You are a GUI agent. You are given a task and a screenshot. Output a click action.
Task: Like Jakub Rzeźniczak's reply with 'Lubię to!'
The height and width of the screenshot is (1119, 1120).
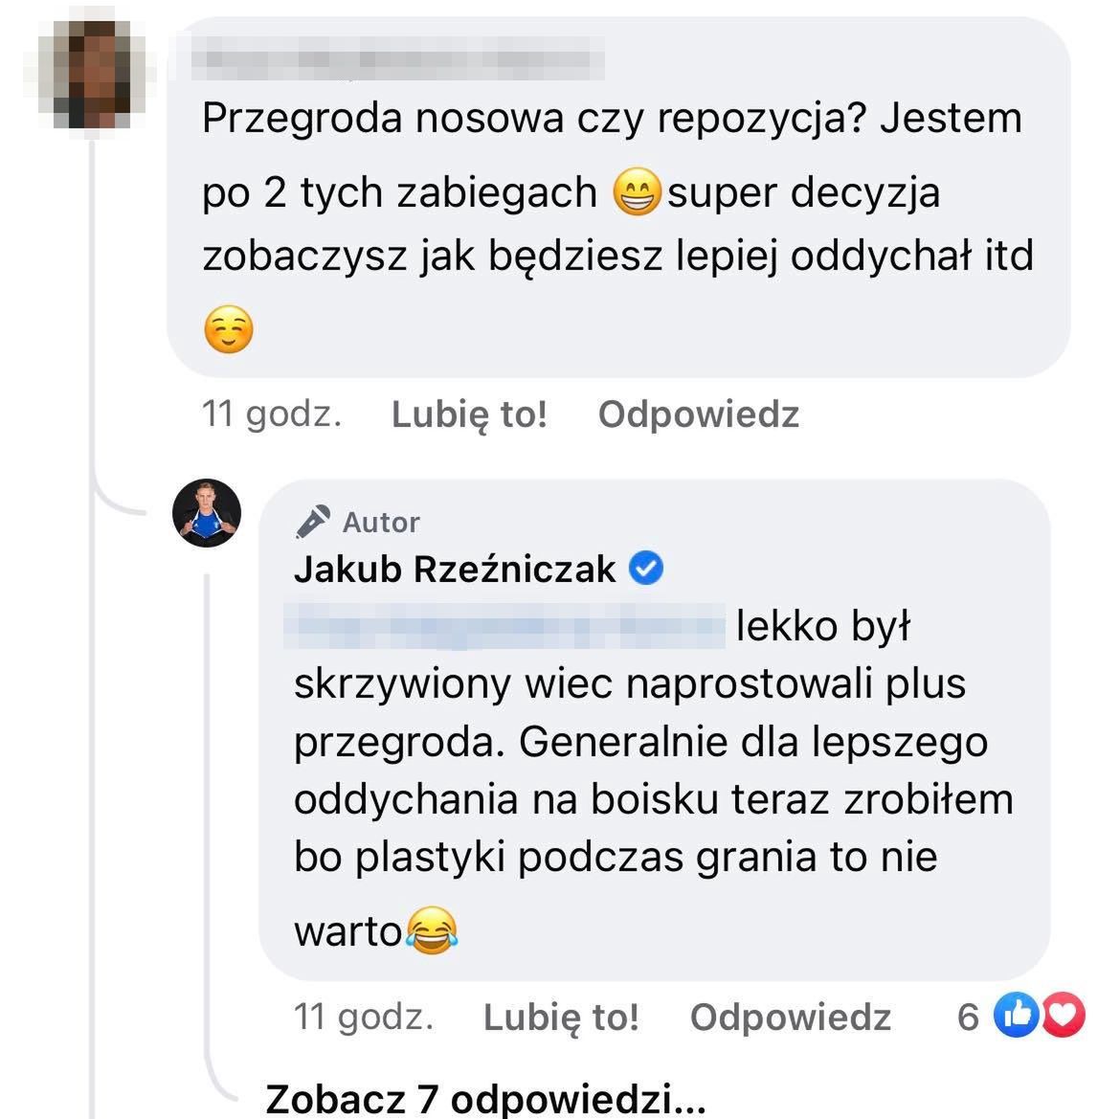coord(561,1017)
